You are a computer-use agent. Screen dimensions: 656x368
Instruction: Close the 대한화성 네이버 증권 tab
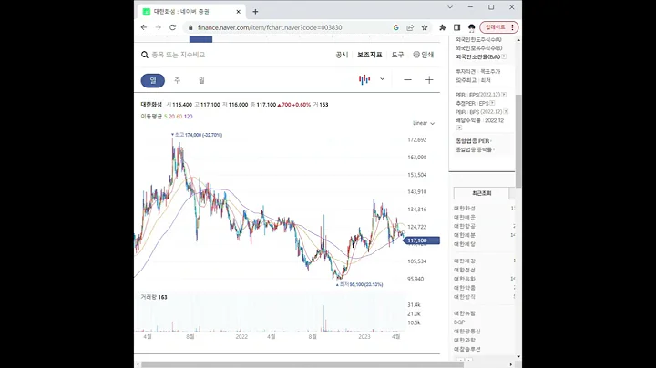[x=239, y=12]
